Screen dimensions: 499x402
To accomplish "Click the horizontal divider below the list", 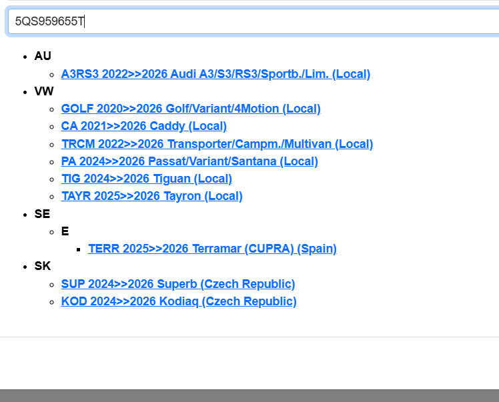I will 249,337.
